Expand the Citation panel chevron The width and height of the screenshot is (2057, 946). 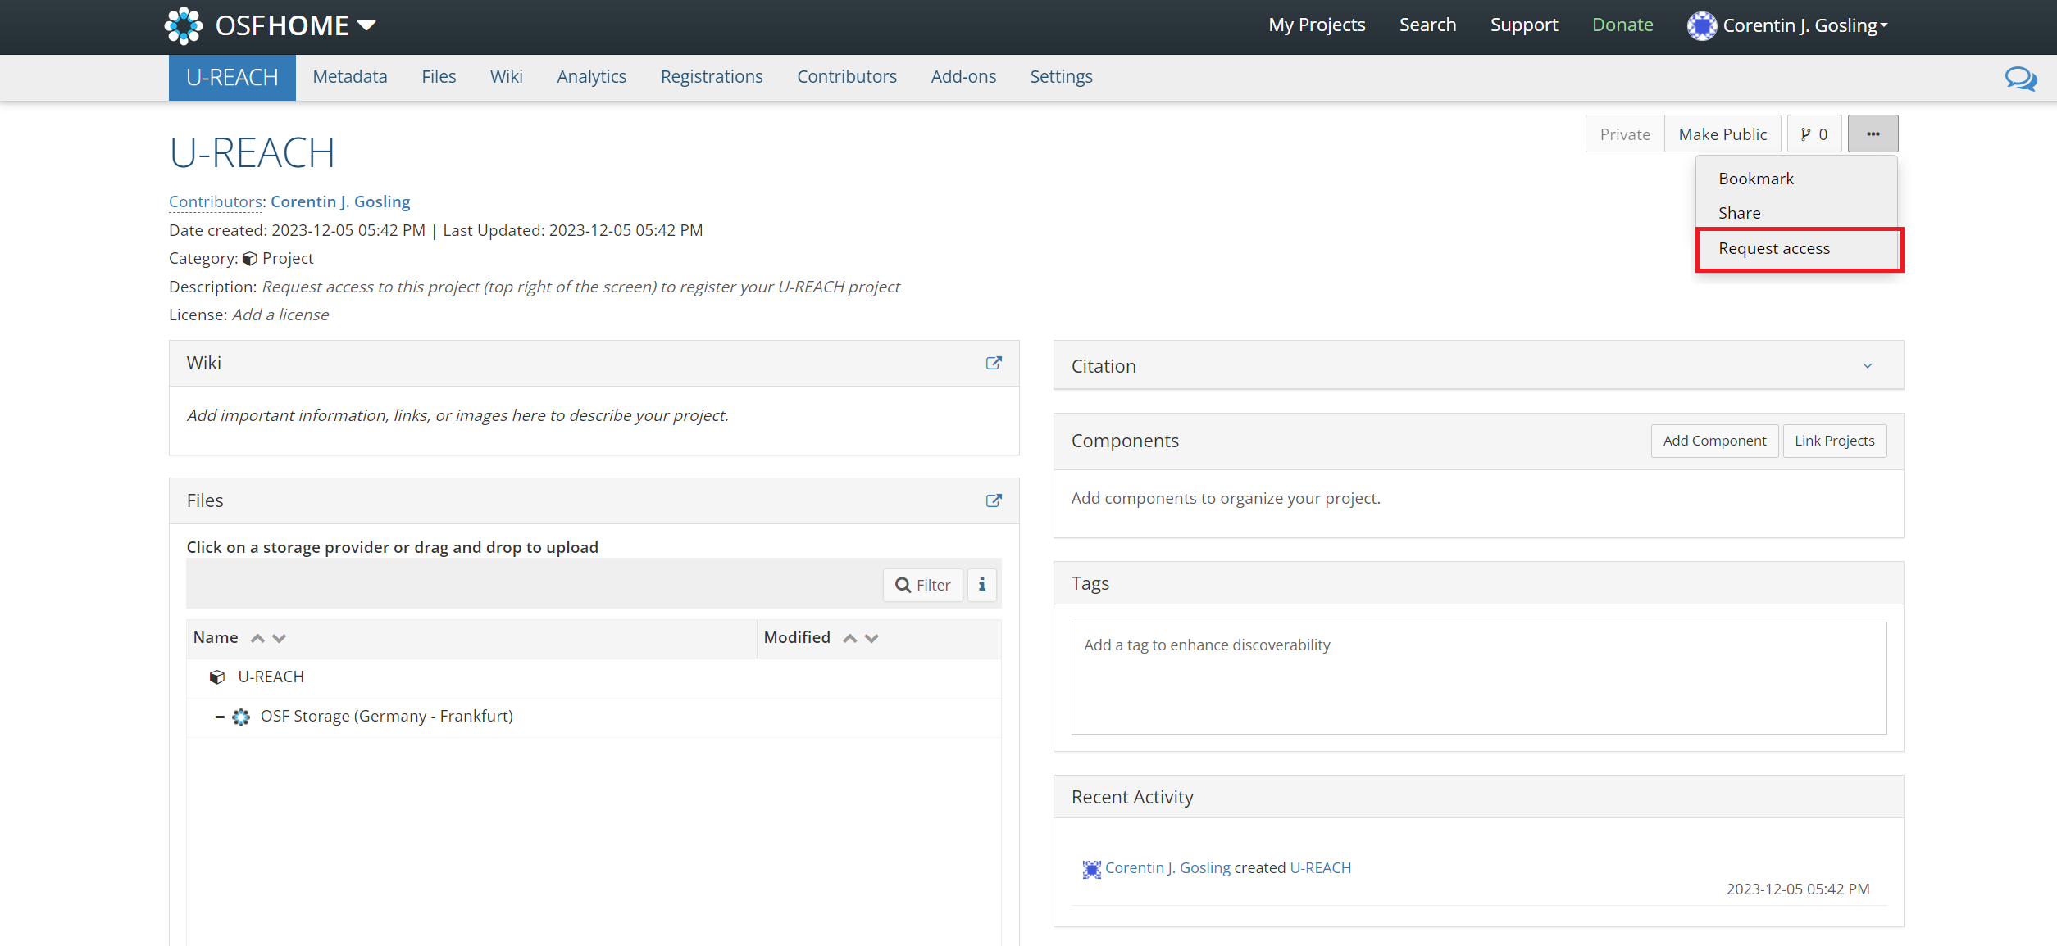pyautogui.click(x=1867, y=366)
